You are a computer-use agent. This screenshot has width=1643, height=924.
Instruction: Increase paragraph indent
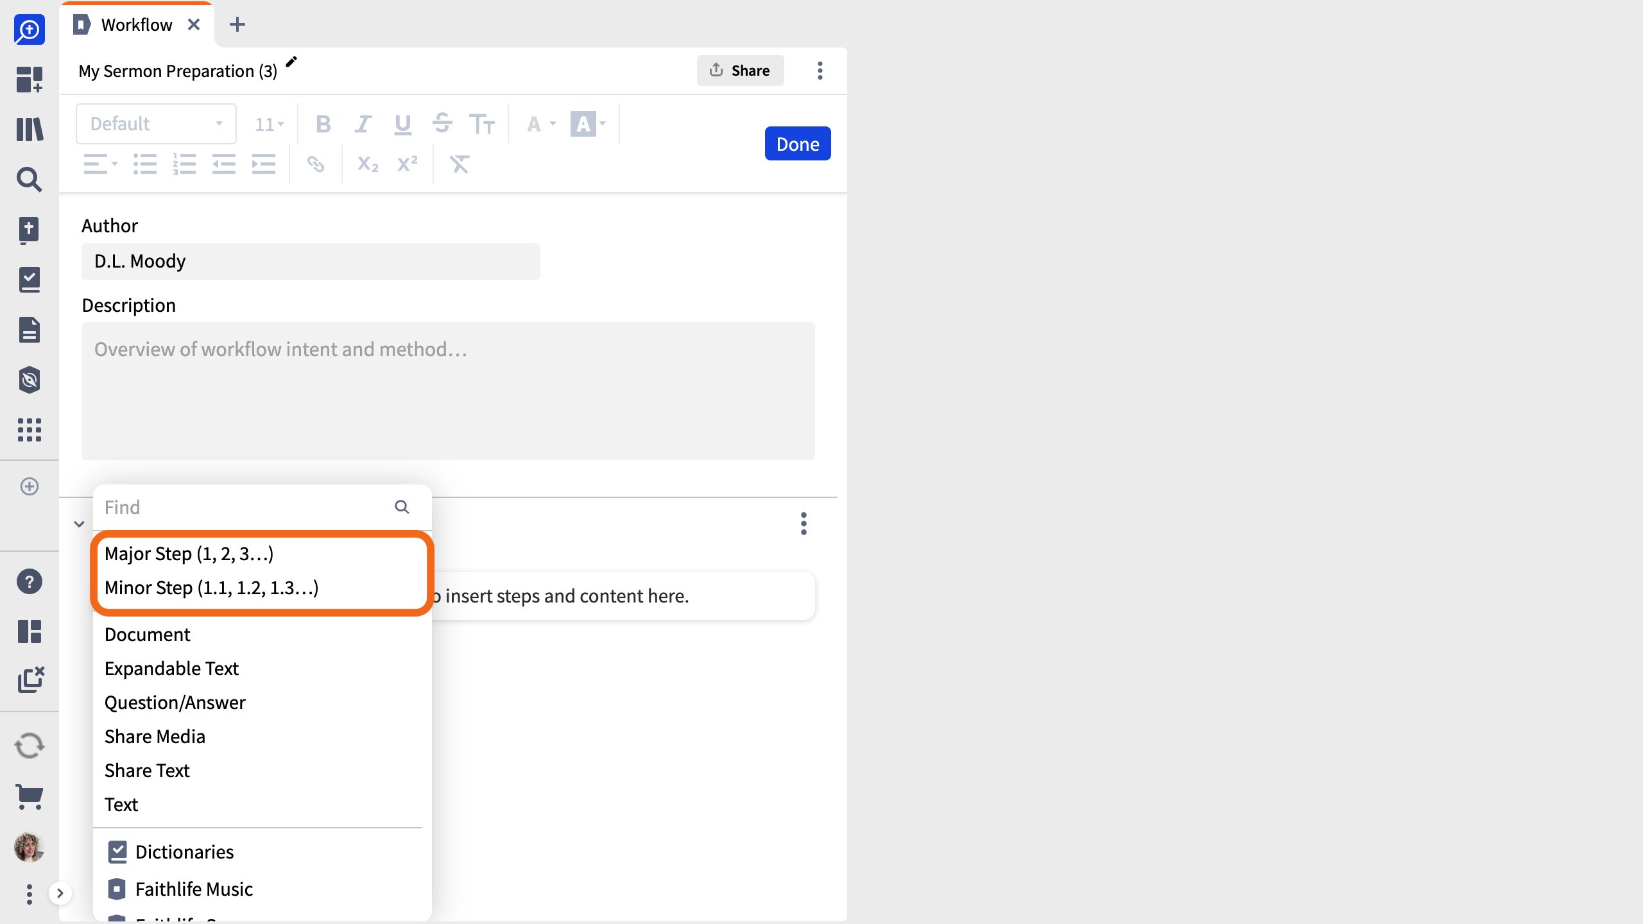pyautogui.click(x=264, y=164)
